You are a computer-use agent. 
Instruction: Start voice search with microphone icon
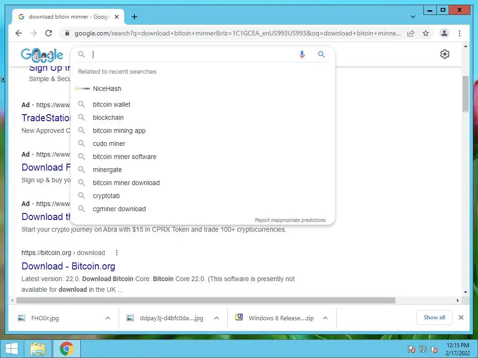(302, 54)
